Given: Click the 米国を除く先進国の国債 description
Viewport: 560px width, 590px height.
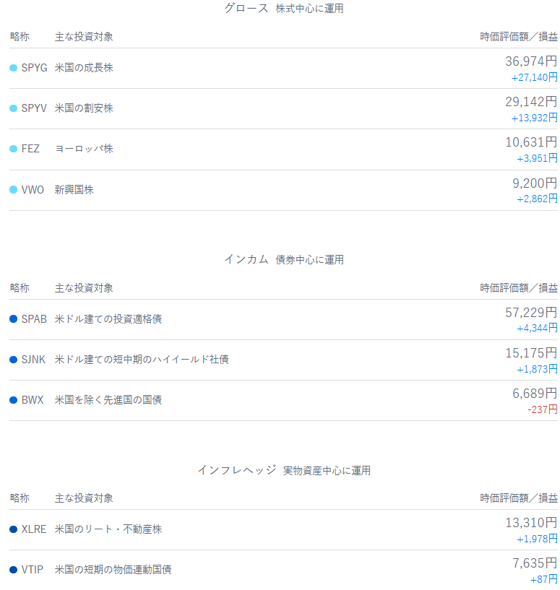Looking at the screenshot, I should (x=108, y=399).
